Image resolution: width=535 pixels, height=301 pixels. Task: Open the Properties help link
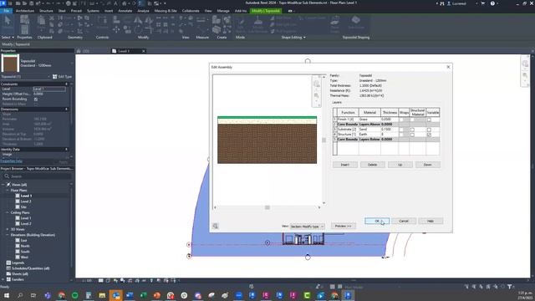(11, 161)
